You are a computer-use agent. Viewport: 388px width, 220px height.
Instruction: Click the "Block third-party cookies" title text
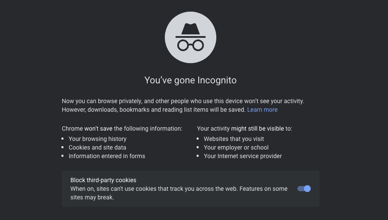(103, 180)
